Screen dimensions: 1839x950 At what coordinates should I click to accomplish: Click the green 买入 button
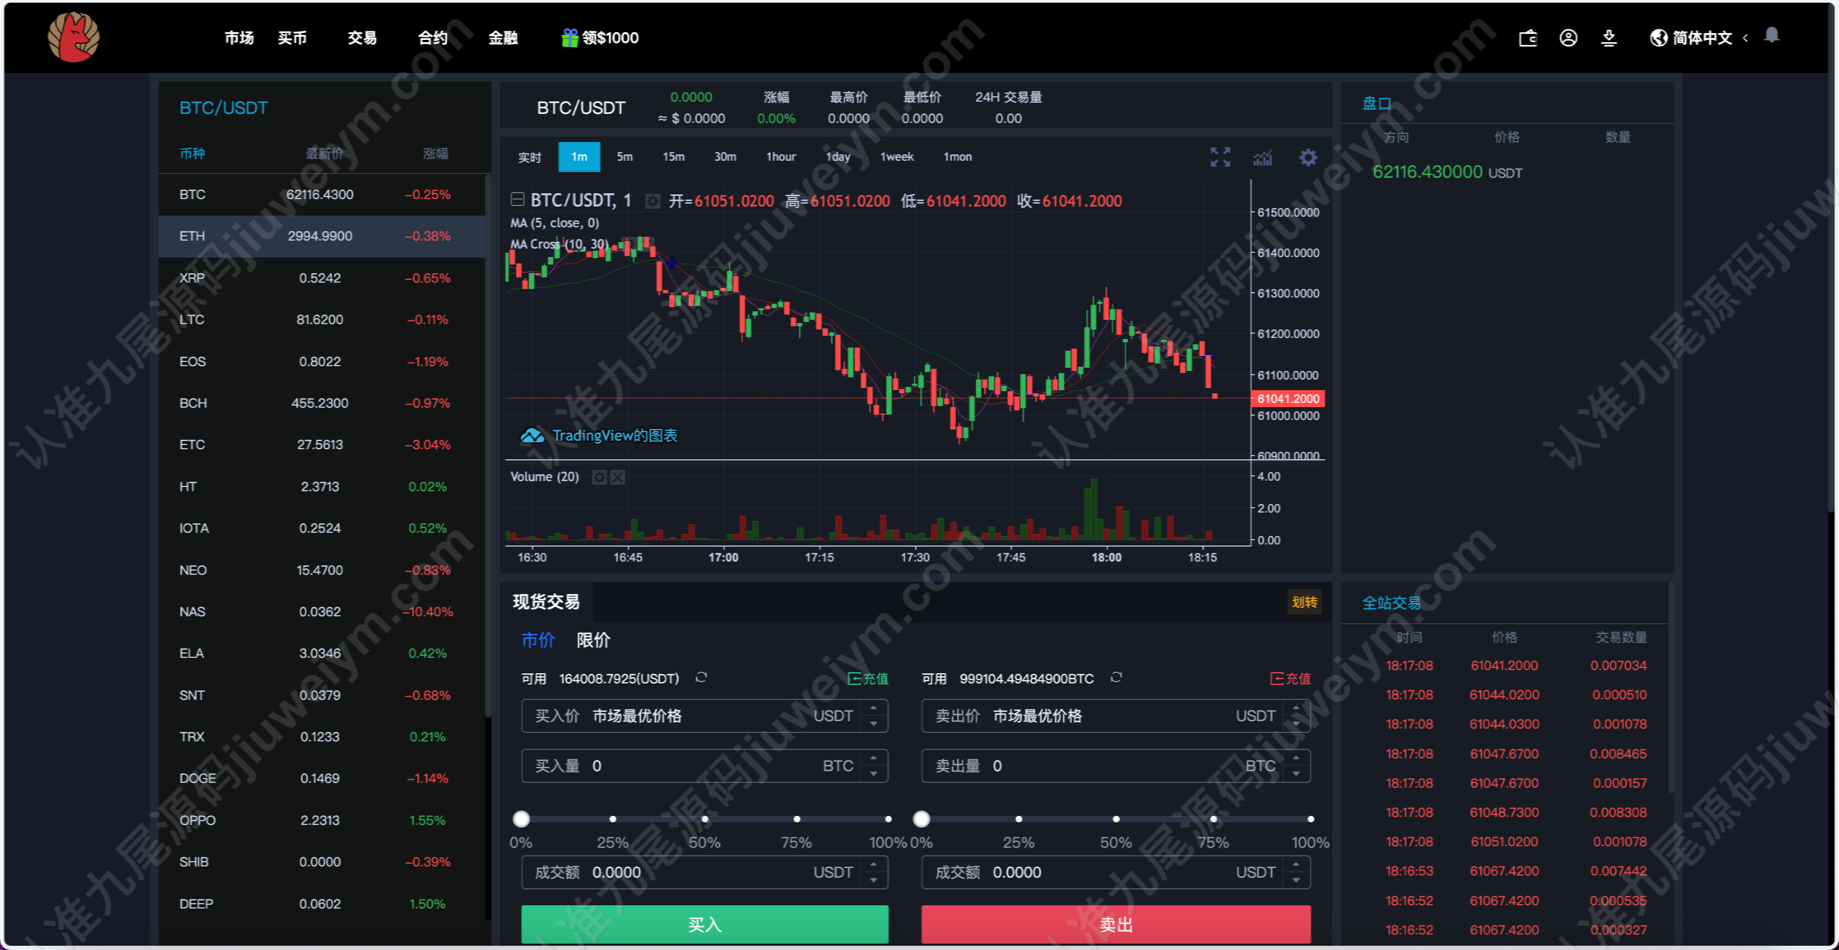tap(705, 924)
